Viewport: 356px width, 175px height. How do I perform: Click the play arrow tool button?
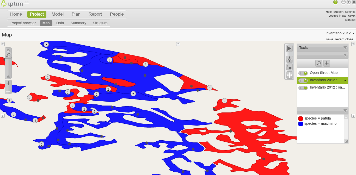click(x=289, y=48)
